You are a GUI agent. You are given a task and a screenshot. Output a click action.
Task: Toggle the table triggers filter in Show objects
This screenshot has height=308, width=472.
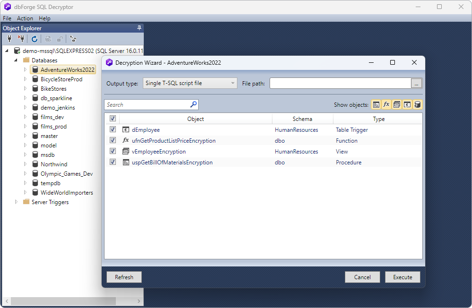coord(407,105)
